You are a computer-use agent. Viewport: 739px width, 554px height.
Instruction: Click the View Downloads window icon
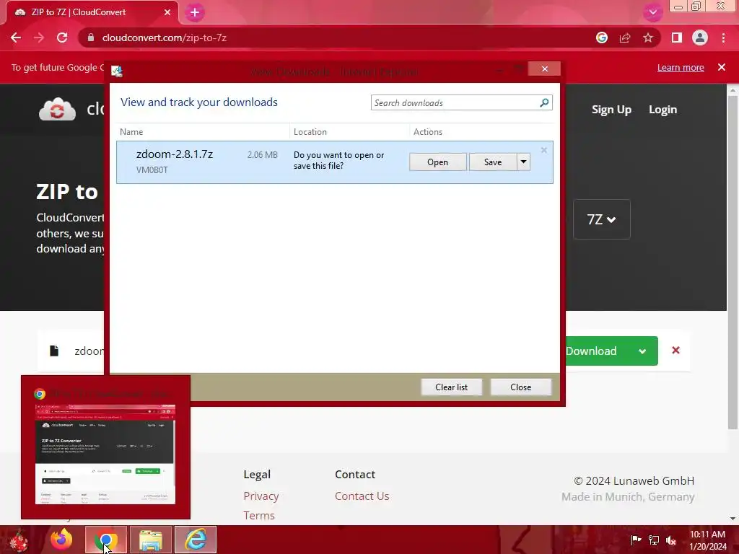[117, 71]
